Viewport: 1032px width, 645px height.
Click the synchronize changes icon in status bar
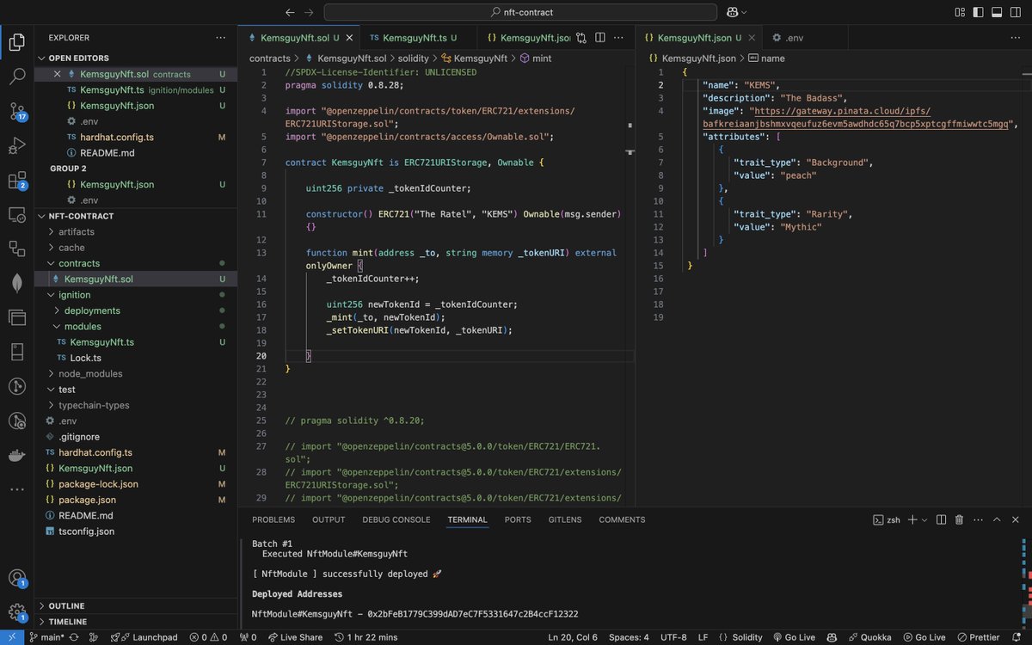[72, 637]
